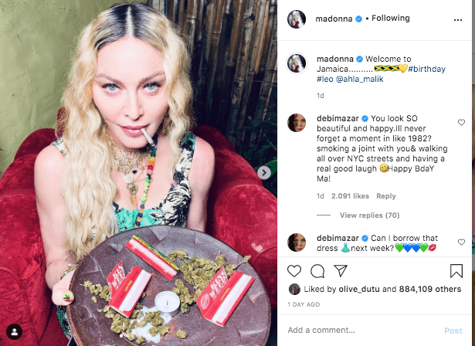Go to next photo with arrow
This screenshot has width=475, height=346.
coord(264,173)
